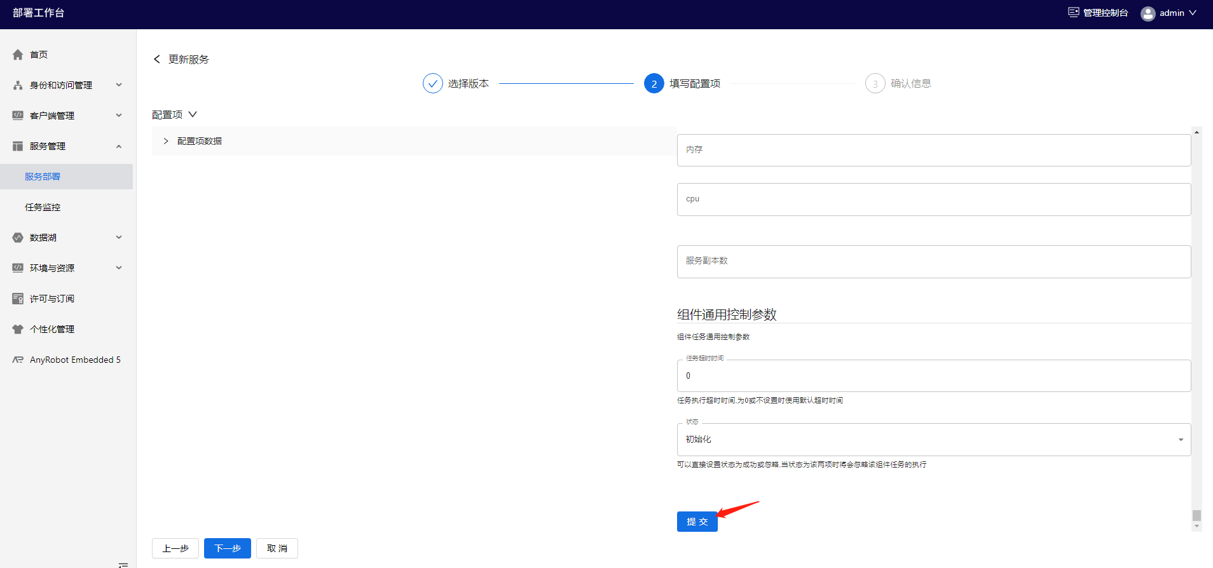Click the step 3 circle icon
1213x568 pixels.
(x=875, y=83)
